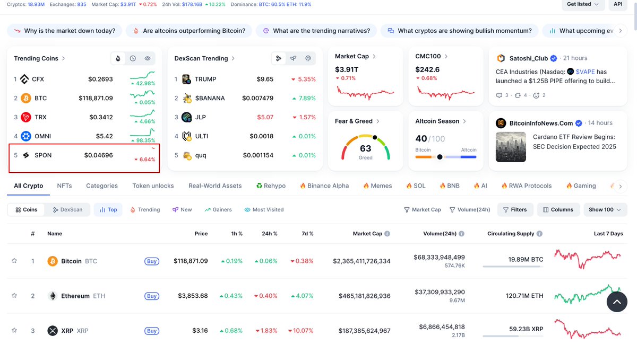The width and height of the screenshot is (637, 345).
Task: Select the Top filter chip
Action: click(x=108, y=210)
